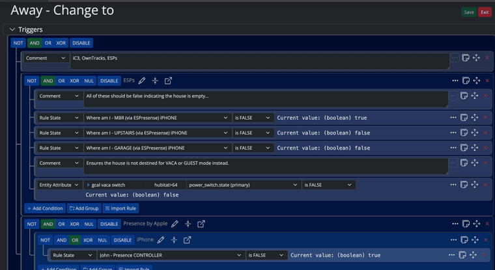Open John - Presence CONTROLLER rule dropdown
This screenshot has width=495, height=270.
point(171,255)
